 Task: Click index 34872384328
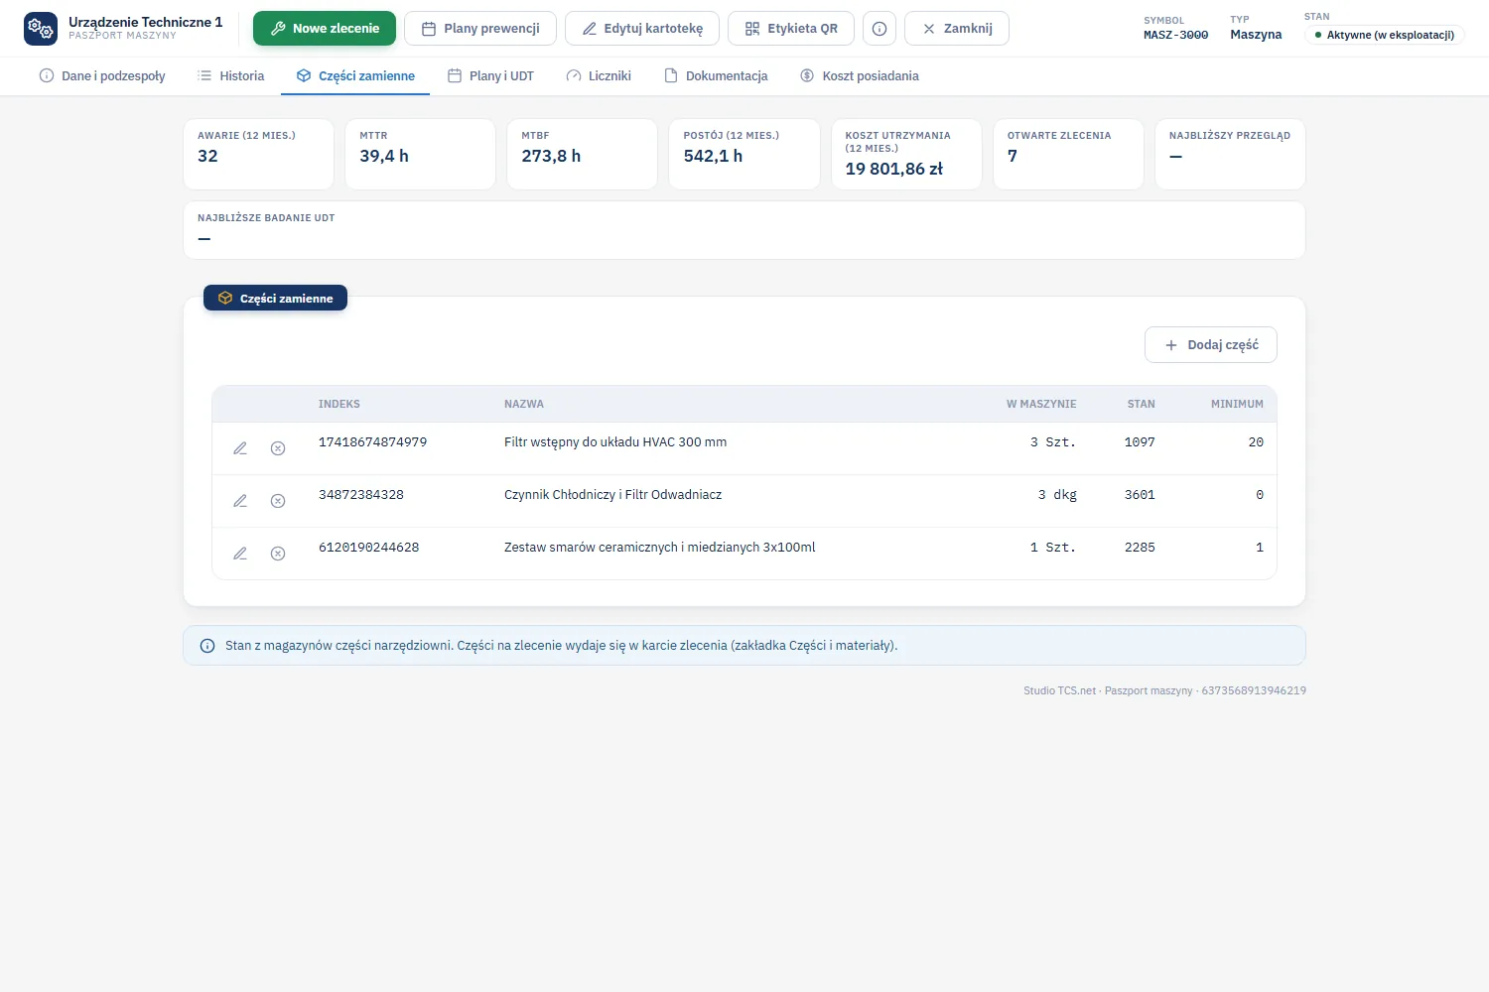click(x=361, y=495)
